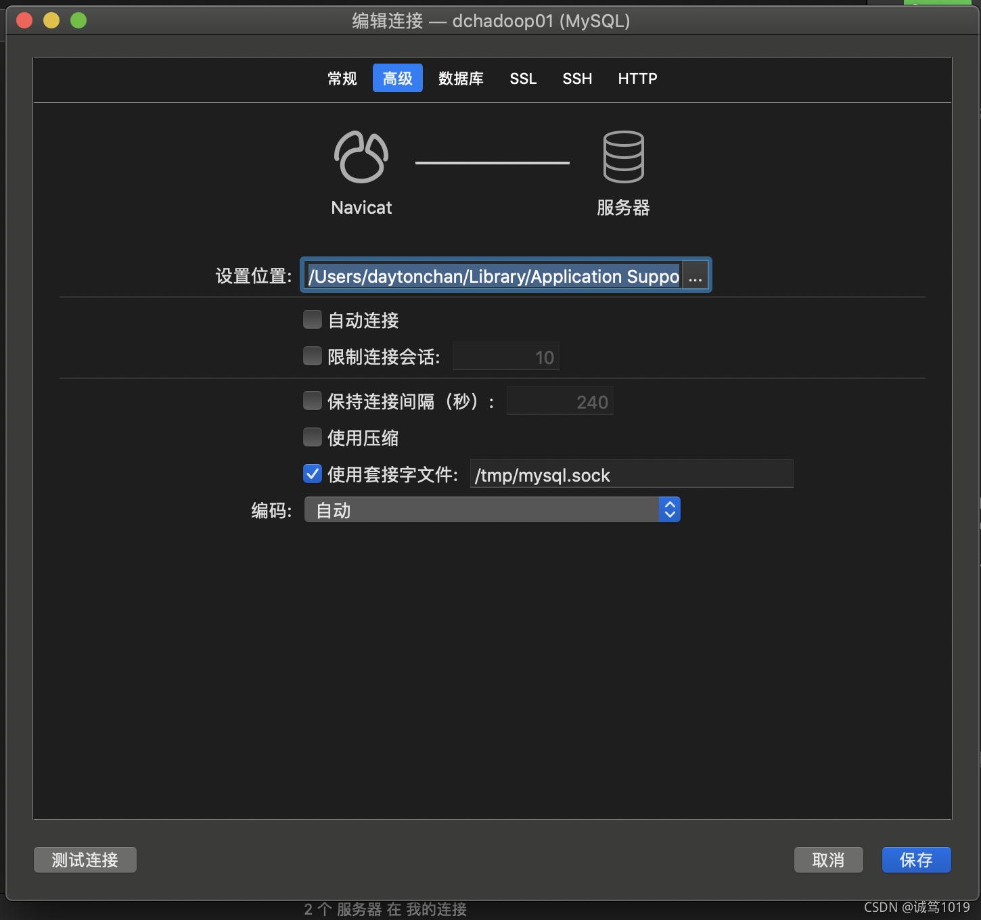This screenshot has height=920, width=981.
Task: Click the /tmp/mysql.sock socket file field
Action: [631, 474]
